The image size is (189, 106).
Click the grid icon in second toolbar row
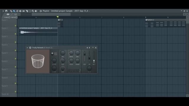[x=16, y=14]
